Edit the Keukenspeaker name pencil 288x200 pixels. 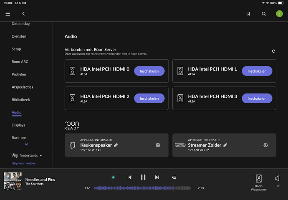(116, 145)
